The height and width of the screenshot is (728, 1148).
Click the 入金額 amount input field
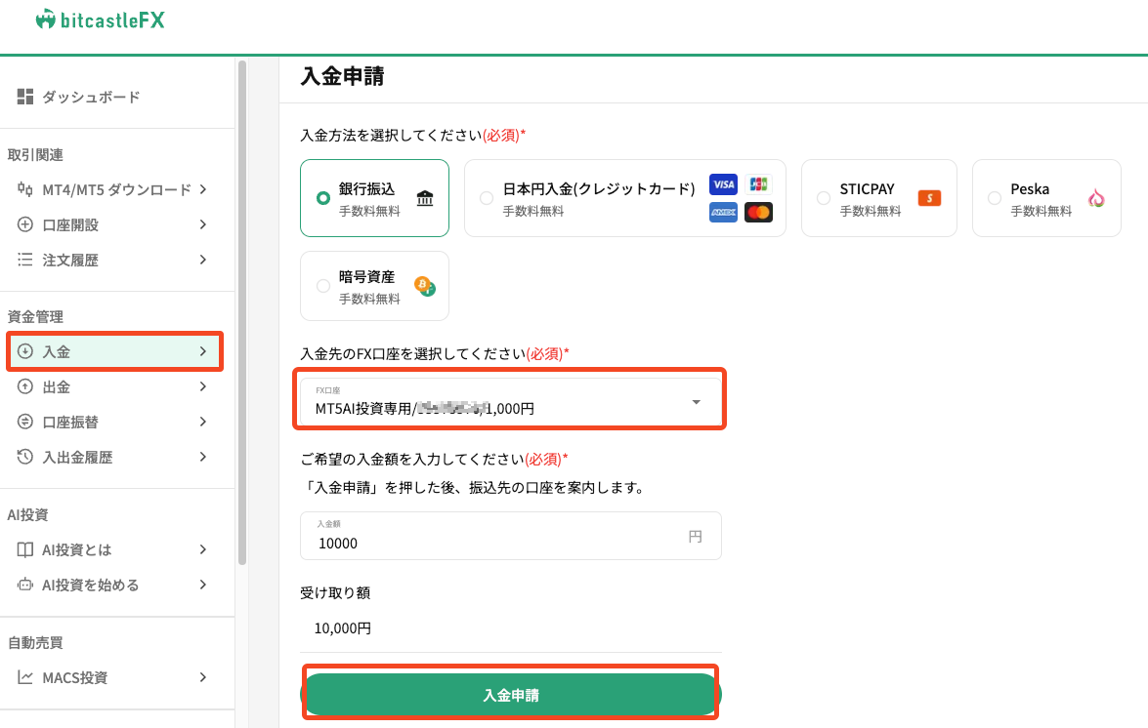[510, 536]
